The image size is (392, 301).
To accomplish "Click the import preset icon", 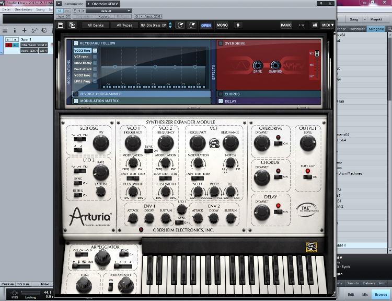I will coord(180,25).
